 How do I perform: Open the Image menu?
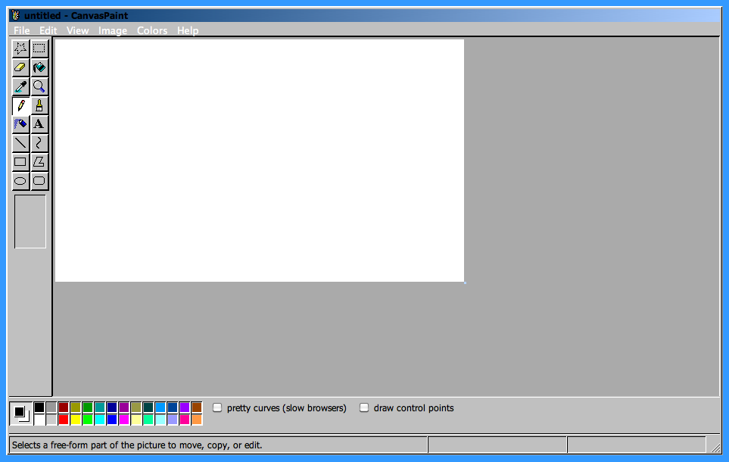coord(113,31)
